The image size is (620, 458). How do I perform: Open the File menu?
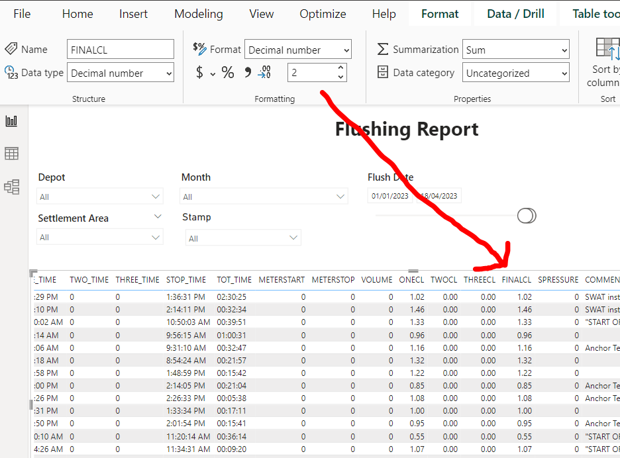tap(22, 14)
